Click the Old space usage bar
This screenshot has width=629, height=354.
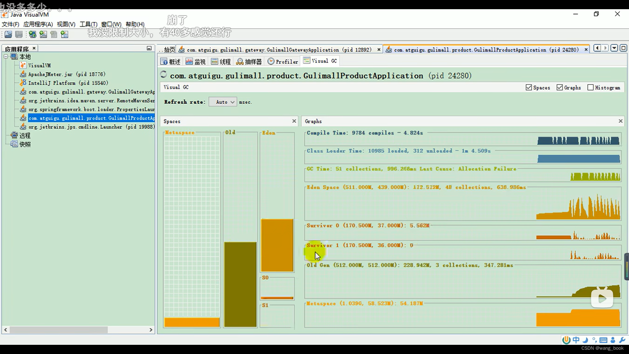[x=240, y=285]
